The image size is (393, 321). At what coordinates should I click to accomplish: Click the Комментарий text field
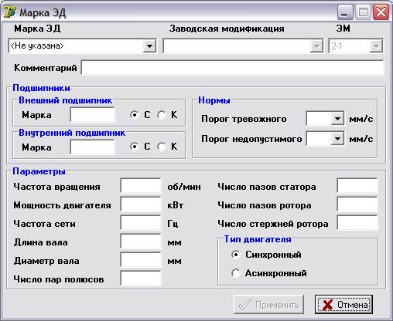click(233, 68)
